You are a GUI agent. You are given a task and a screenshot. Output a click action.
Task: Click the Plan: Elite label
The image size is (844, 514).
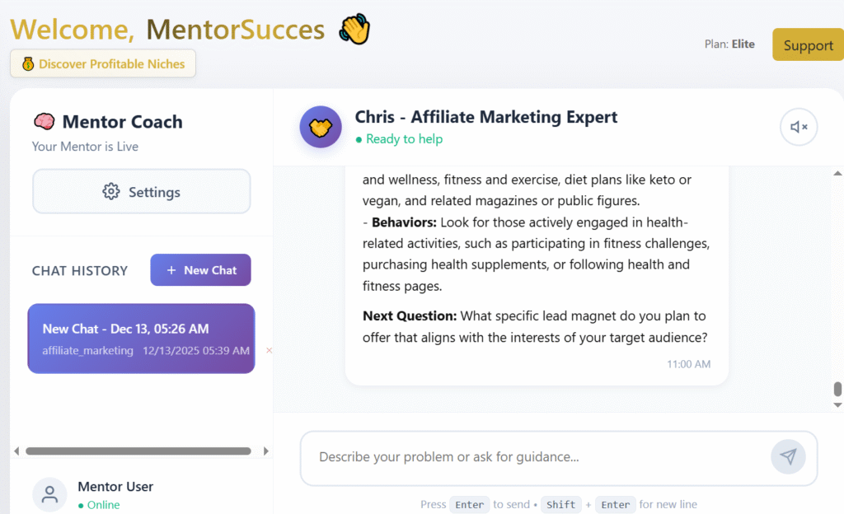pyautogui.click(x=729, y=44)
